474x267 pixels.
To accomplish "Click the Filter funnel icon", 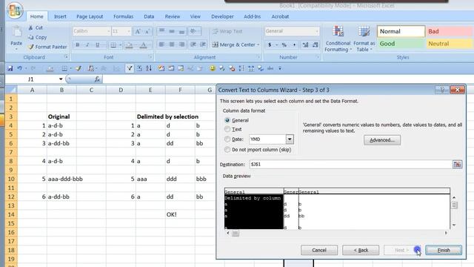I will [130, 68].
